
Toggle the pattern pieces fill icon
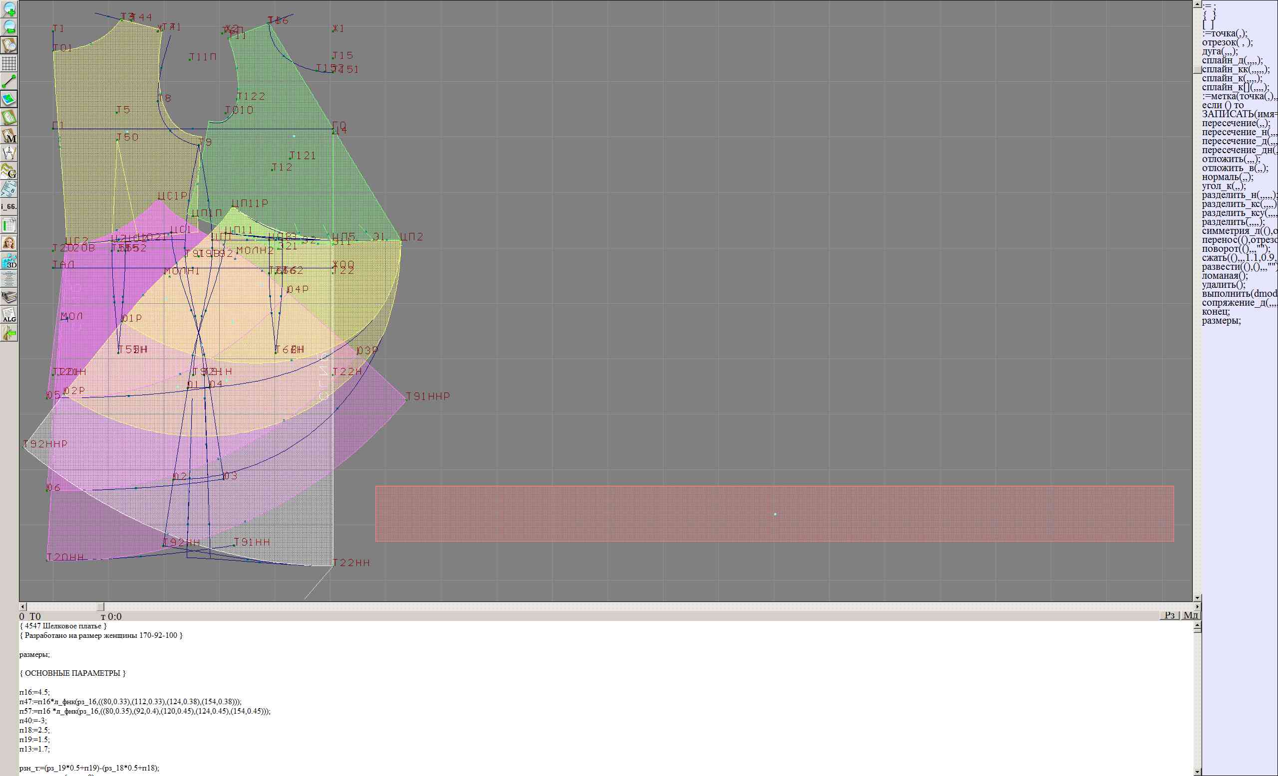point(9,99)
